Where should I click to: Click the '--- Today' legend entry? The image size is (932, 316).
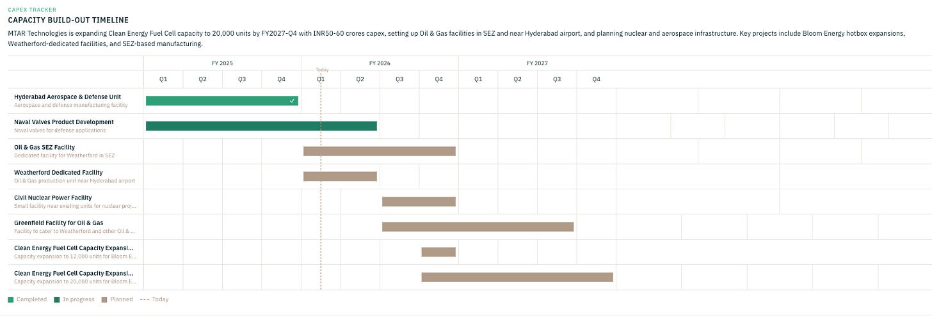154,299
